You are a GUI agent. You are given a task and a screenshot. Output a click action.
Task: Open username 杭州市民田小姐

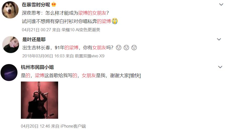coord(37,67)
